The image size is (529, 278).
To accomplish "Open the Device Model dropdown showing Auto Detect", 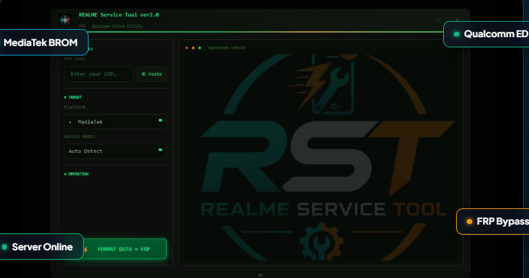I will pos(116,151).
